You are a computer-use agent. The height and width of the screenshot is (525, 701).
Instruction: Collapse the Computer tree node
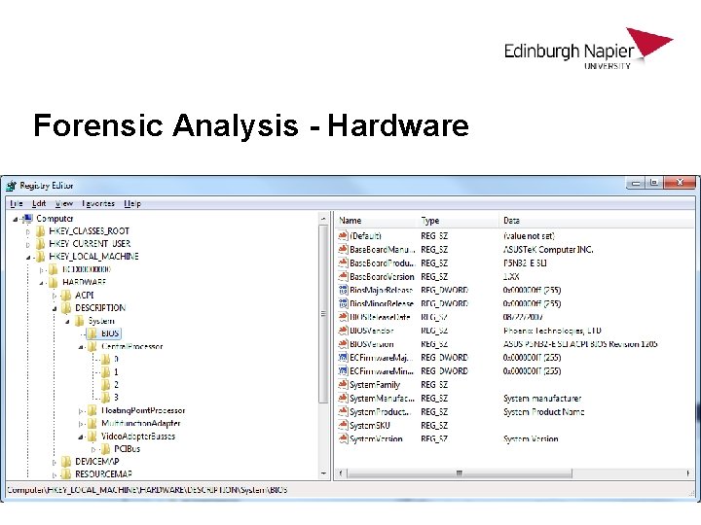click(16, 219)
